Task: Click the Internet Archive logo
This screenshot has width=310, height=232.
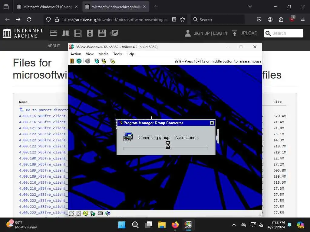Action: (x=23, y=33)
